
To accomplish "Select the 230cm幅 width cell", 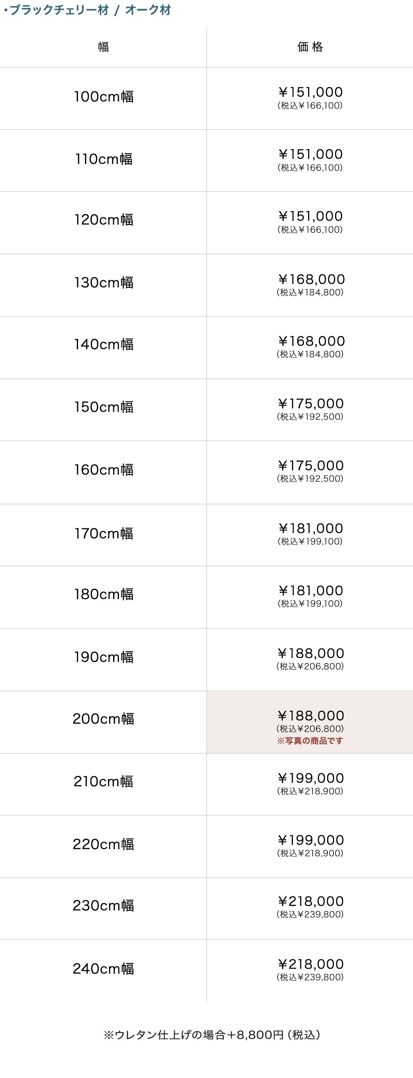I will 103,906.
